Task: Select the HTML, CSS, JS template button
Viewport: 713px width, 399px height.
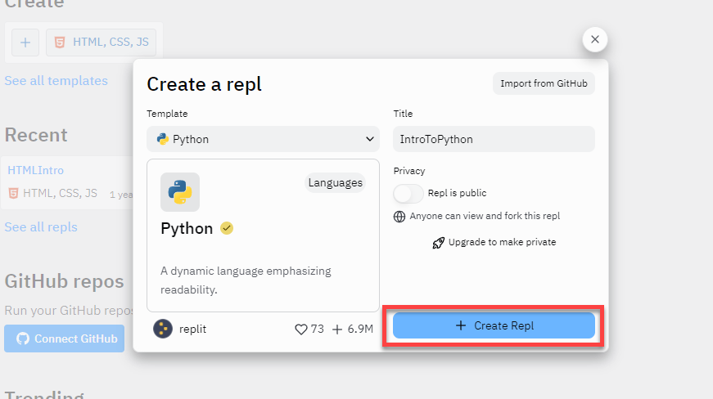Action: pyautogui.click(x=101, y=43)
